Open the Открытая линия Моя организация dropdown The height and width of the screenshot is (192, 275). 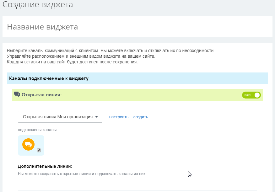point(60,117)
